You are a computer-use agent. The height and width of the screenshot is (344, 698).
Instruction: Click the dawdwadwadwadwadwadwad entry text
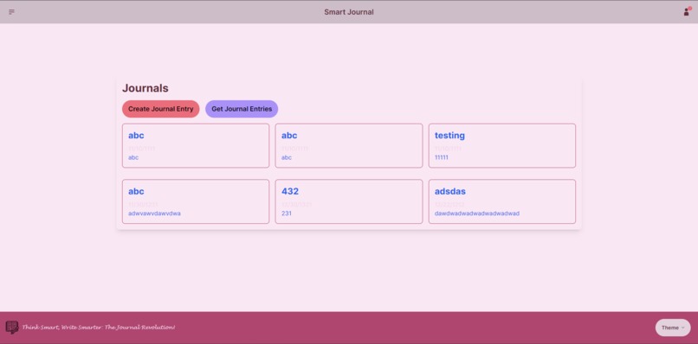pyautogui.click(x=477, y=213)
